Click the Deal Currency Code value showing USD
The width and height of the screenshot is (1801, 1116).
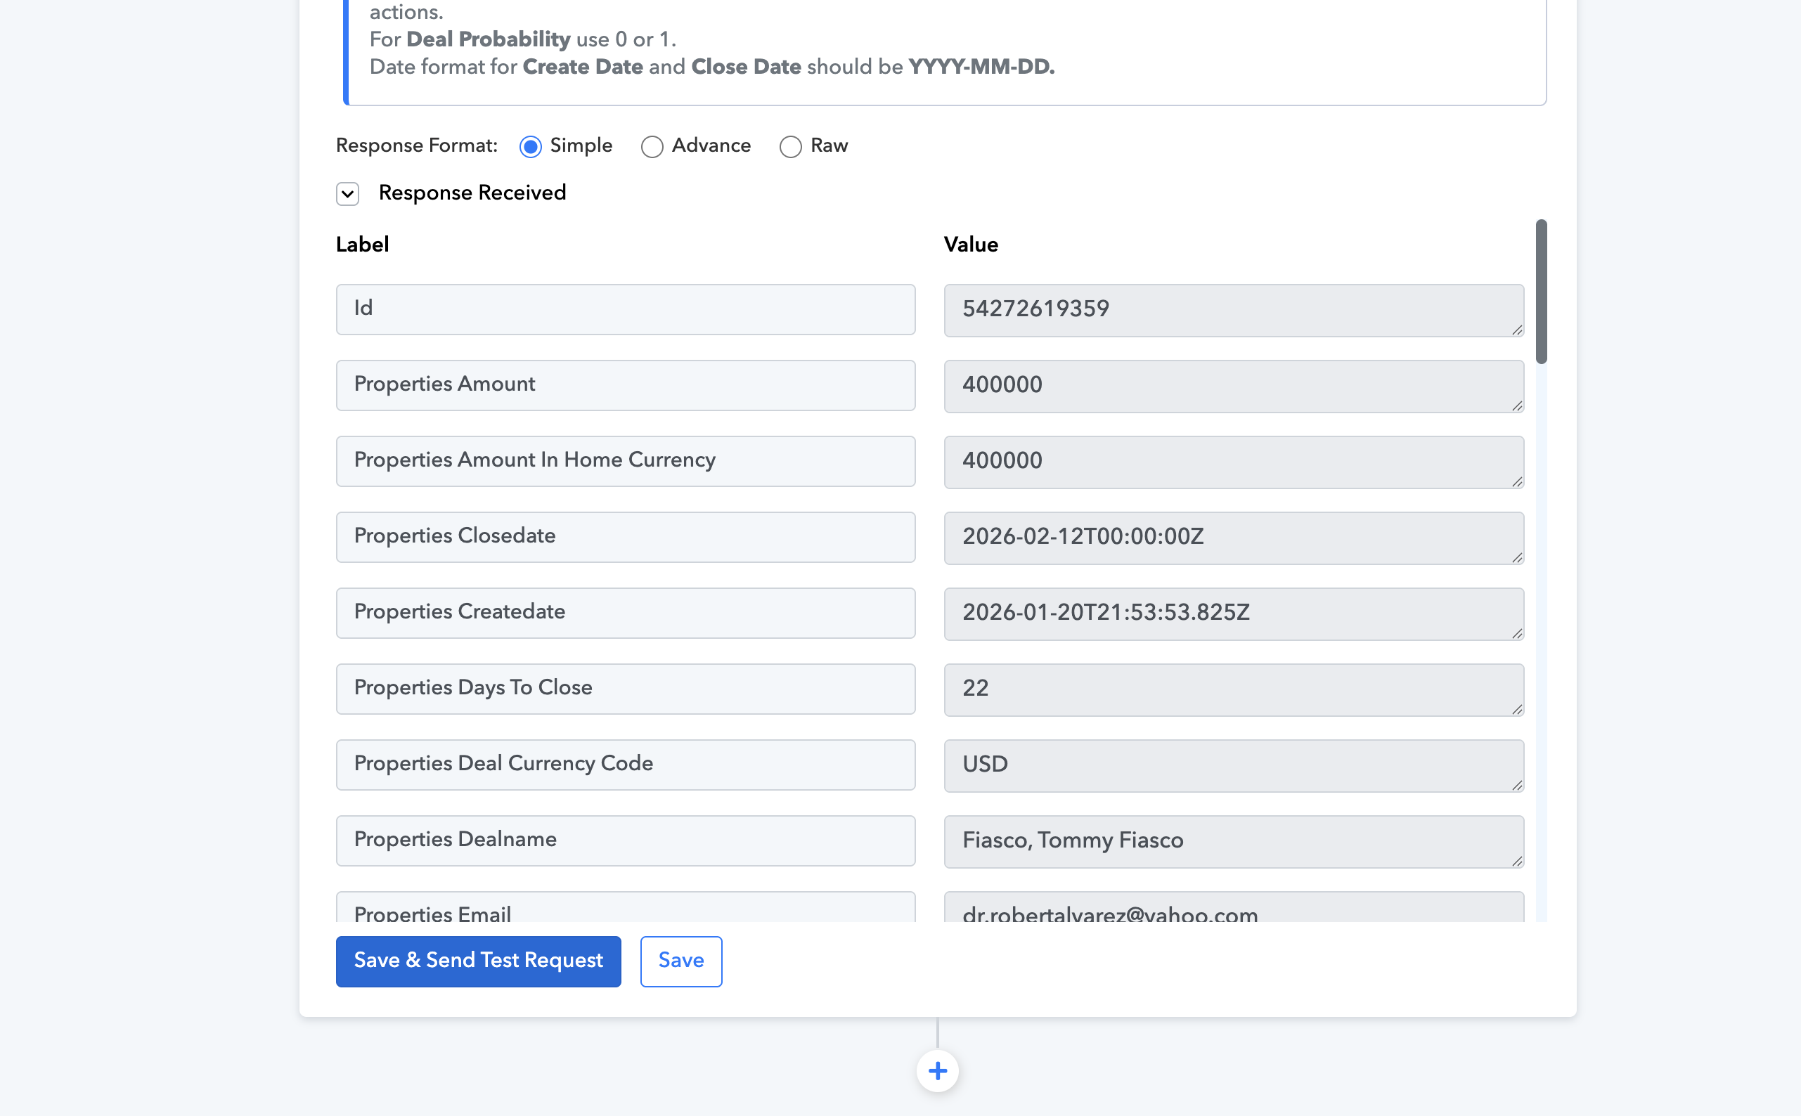pos(1232,765)
